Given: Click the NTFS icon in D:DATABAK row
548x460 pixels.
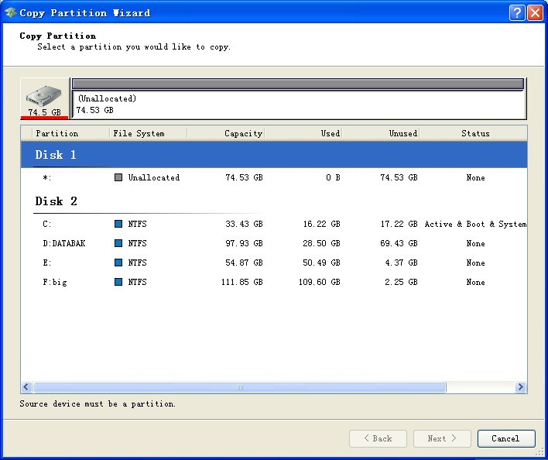Looking at the screenshot, I should tap(118, 243).
